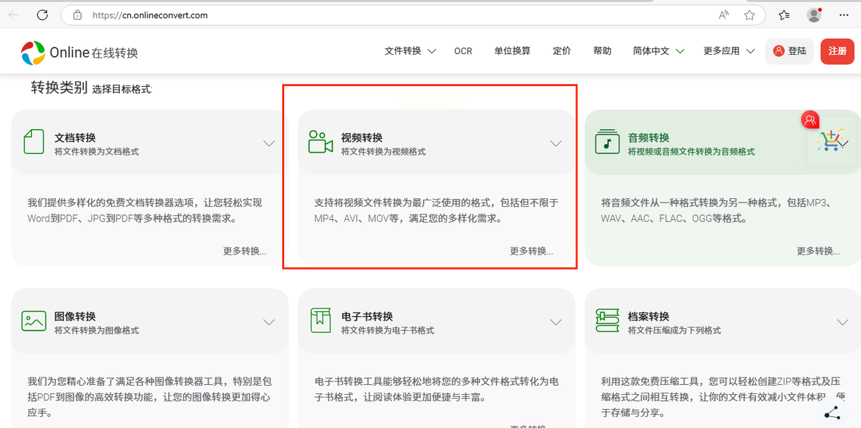This screenshot has width=861, height=428.
Task: Expand the 文档转换 card chevron
Action: coord(269,144)
